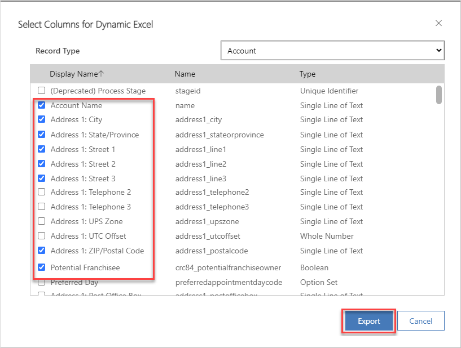The width and height of the screenshot is (461, 348).
Task: Open the Record Type dropdown
Action: point(439,50)
